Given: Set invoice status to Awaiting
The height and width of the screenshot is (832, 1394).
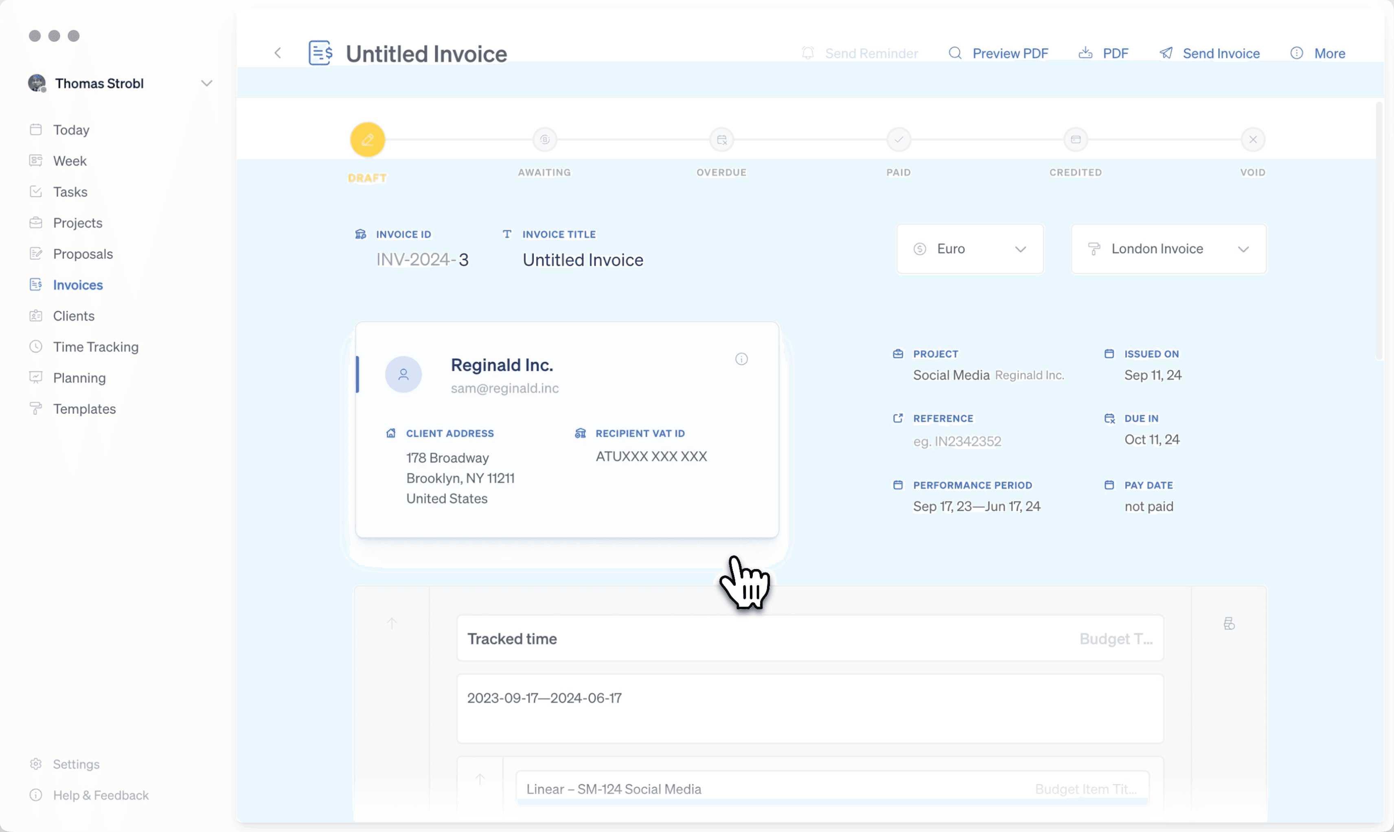Looking at the screenshot, I should point(544,140).
